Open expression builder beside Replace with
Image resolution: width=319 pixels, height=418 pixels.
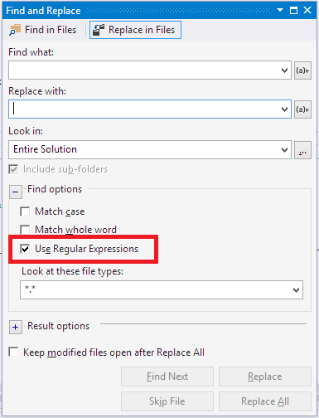coord(302,109)
